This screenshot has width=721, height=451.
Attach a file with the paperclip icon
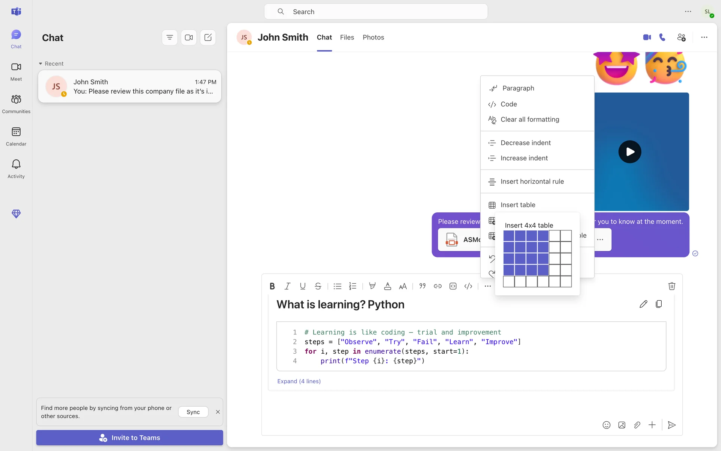tap(637, 425)
